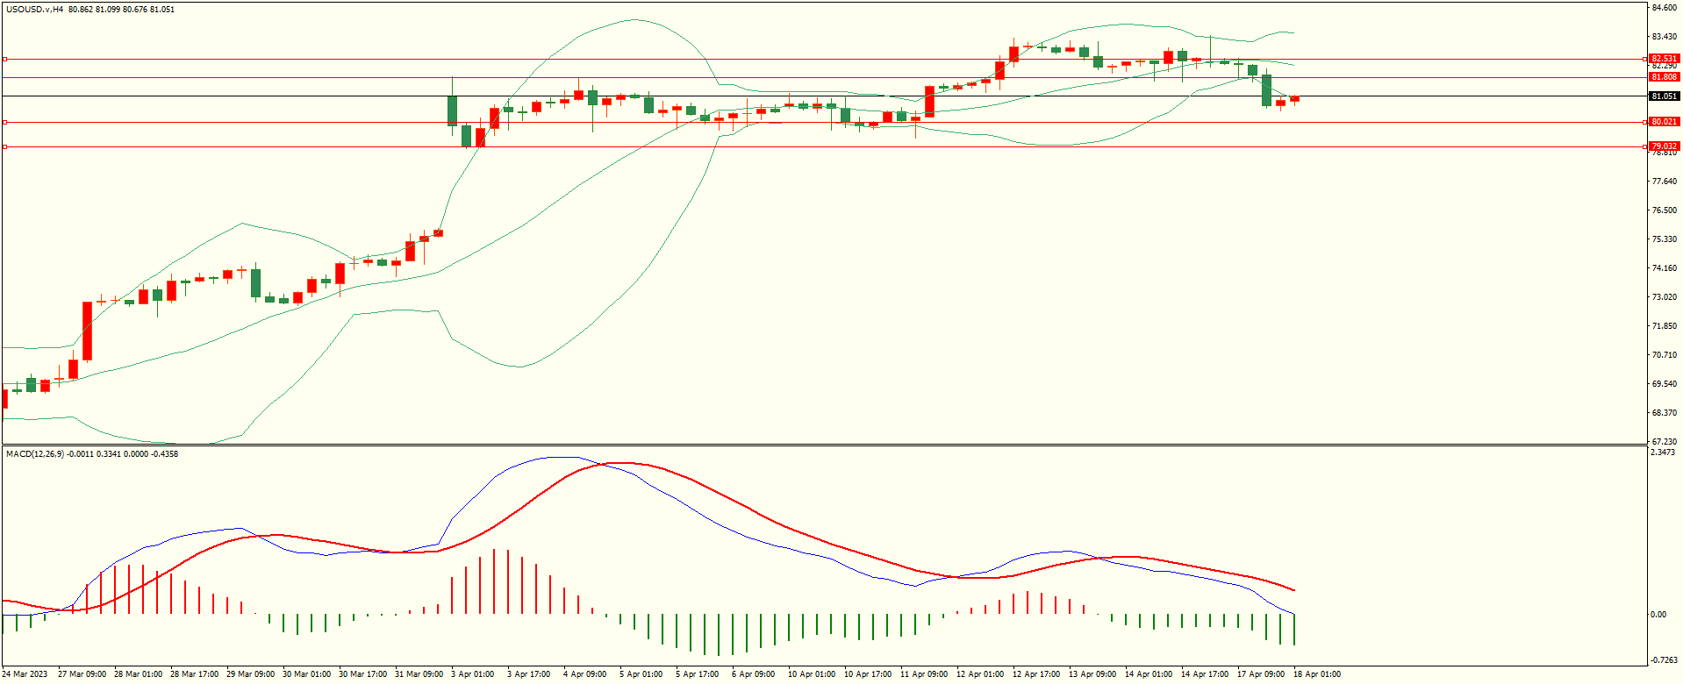1683x684 pixels.
Task: Click the 69.540 price scale value
Action: [x=1664, y=384]
